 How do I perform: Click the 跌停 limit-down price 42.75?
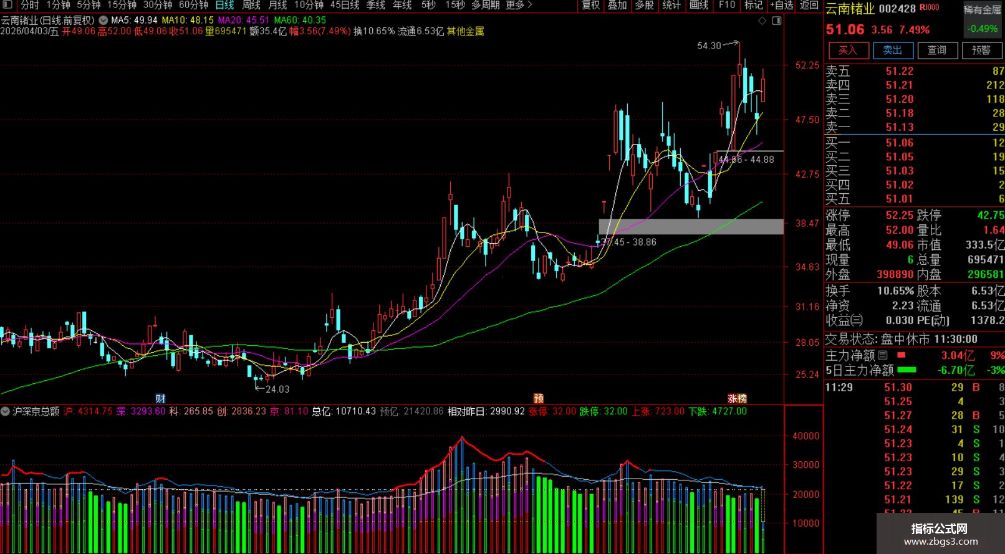[x=991, y=216]
